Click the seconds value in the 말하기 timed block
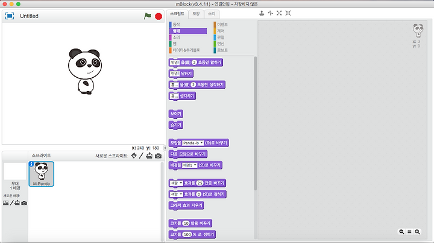The width and height of the screenshot is (434, 243). point(194,63)
